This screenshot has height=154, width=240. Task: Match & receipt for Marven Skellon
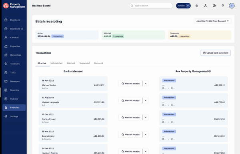pos(130,84)
